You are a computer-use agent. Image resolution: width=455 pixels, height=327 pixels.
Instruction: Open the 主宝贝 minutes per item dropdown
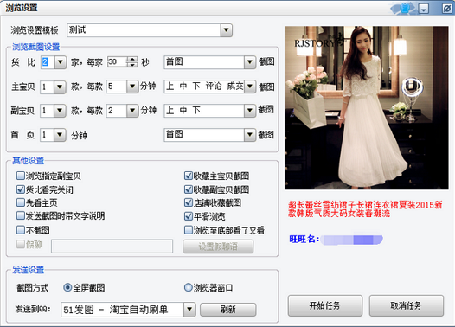(x=132, y=87)
